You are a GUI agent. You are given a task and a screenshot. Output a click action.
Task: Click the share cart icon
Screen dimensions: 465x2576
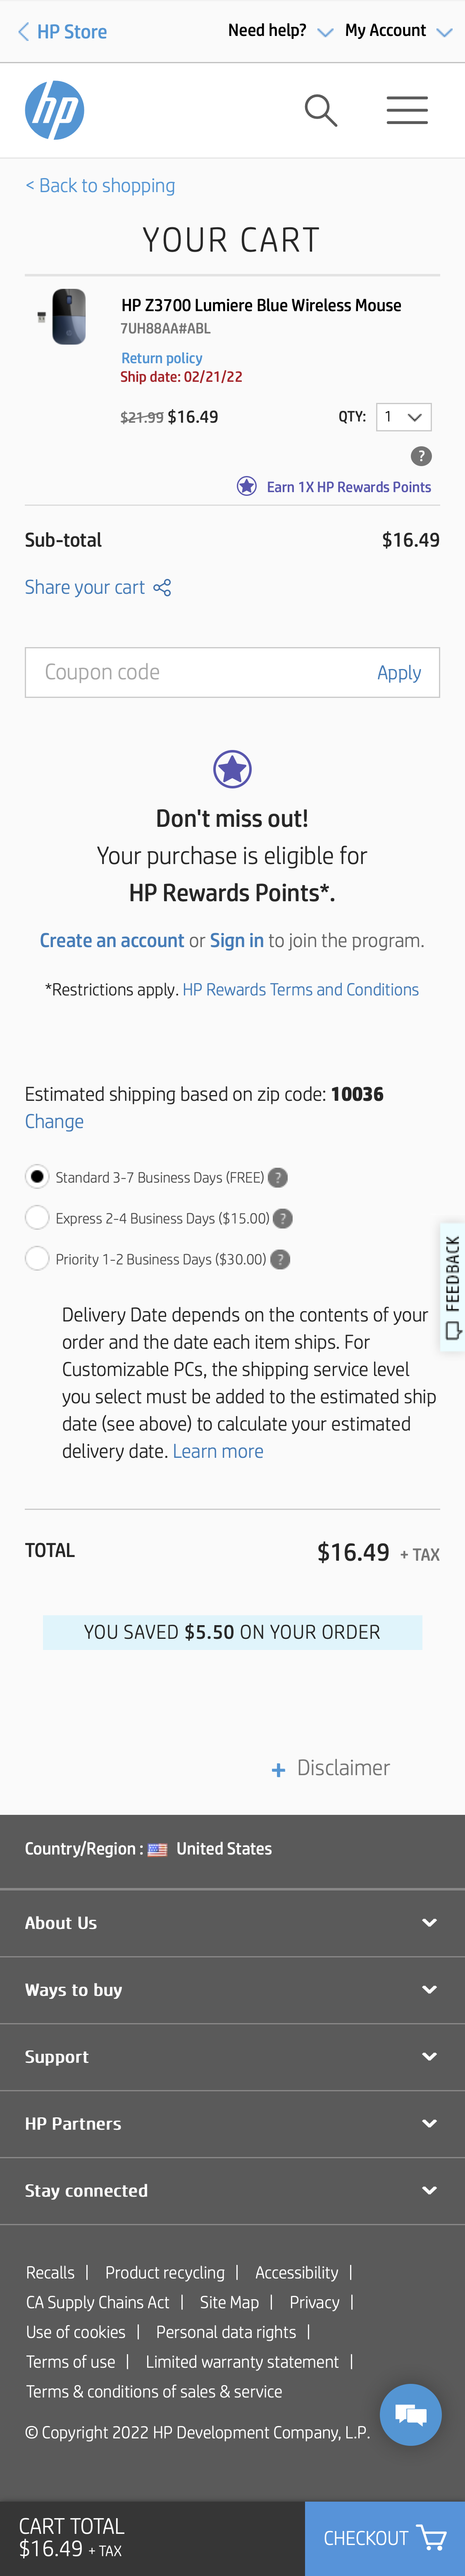pos(163,587)
